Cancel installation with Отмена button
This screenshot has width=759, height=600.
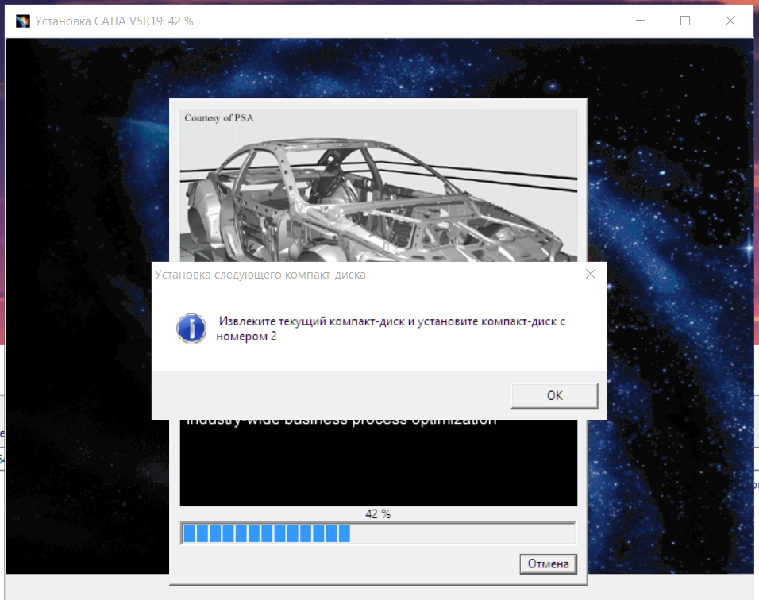[548, 563]
